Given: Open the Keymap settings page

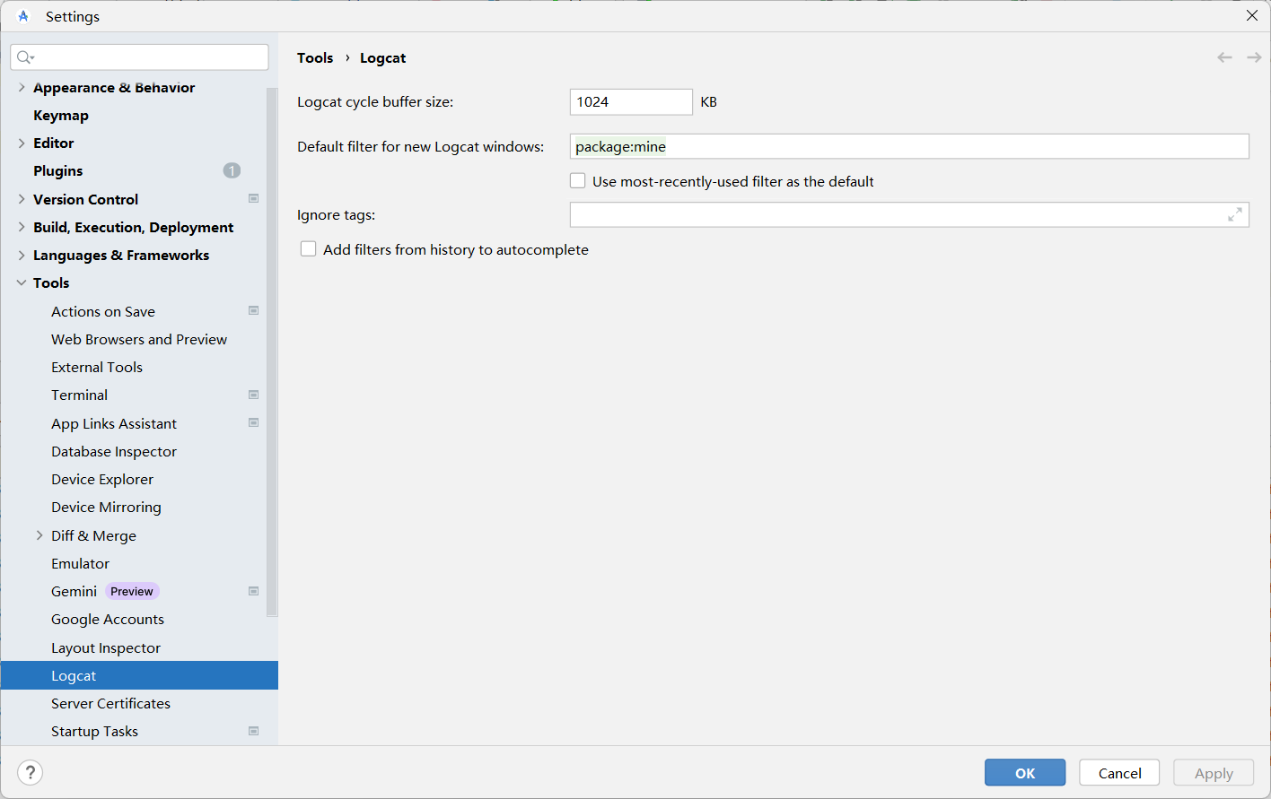Looking at the screenshot, I should (61, 115).
